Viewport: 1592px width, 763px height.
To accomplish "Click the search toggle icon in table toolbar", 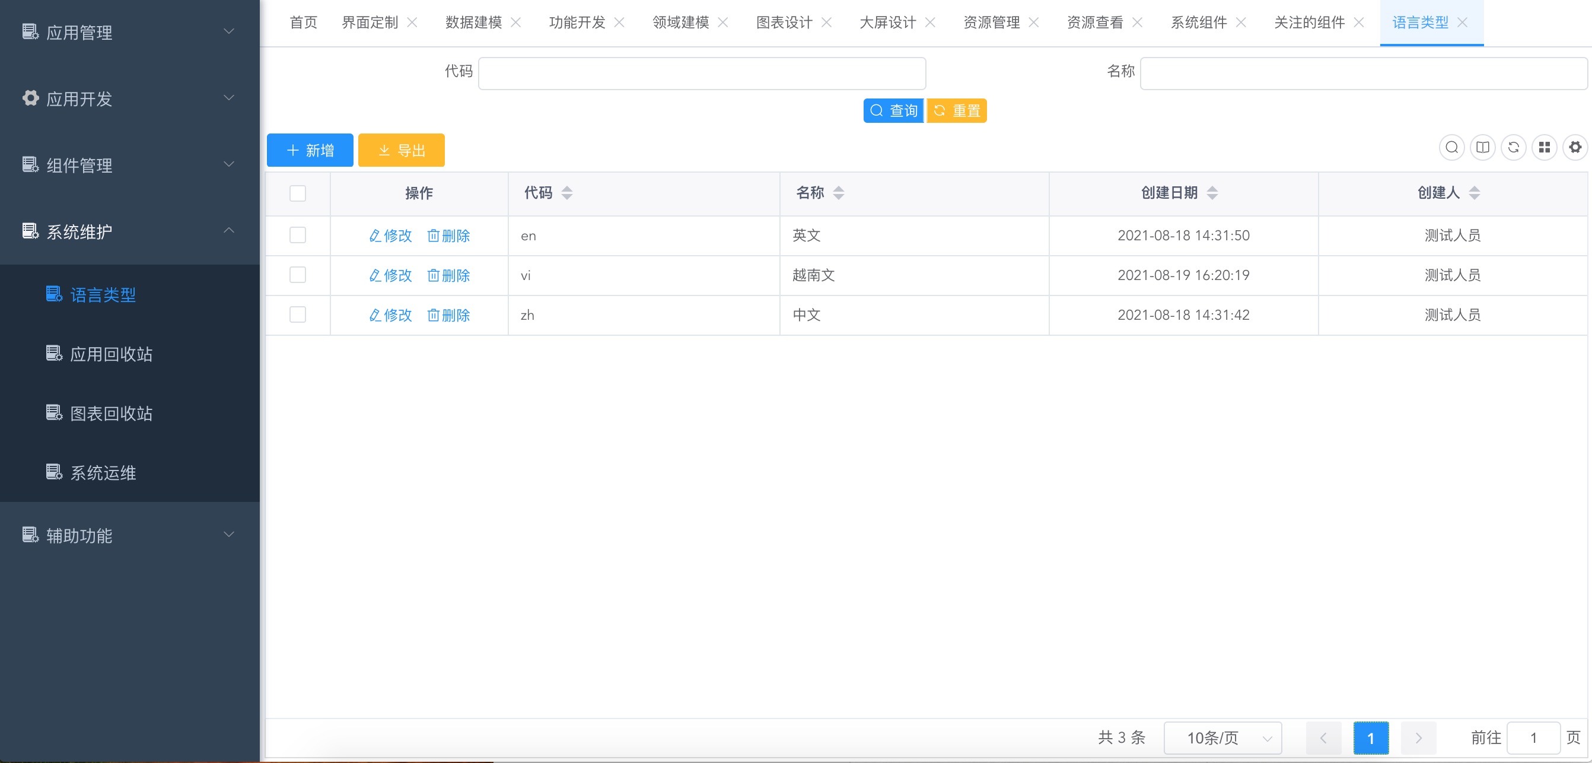I will (1451, 148).
